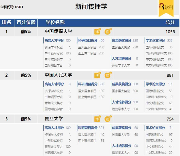The image size is (180, 156).
Task: Click the 博 badge for 中国人民大学
Action: tap(97, 75)
